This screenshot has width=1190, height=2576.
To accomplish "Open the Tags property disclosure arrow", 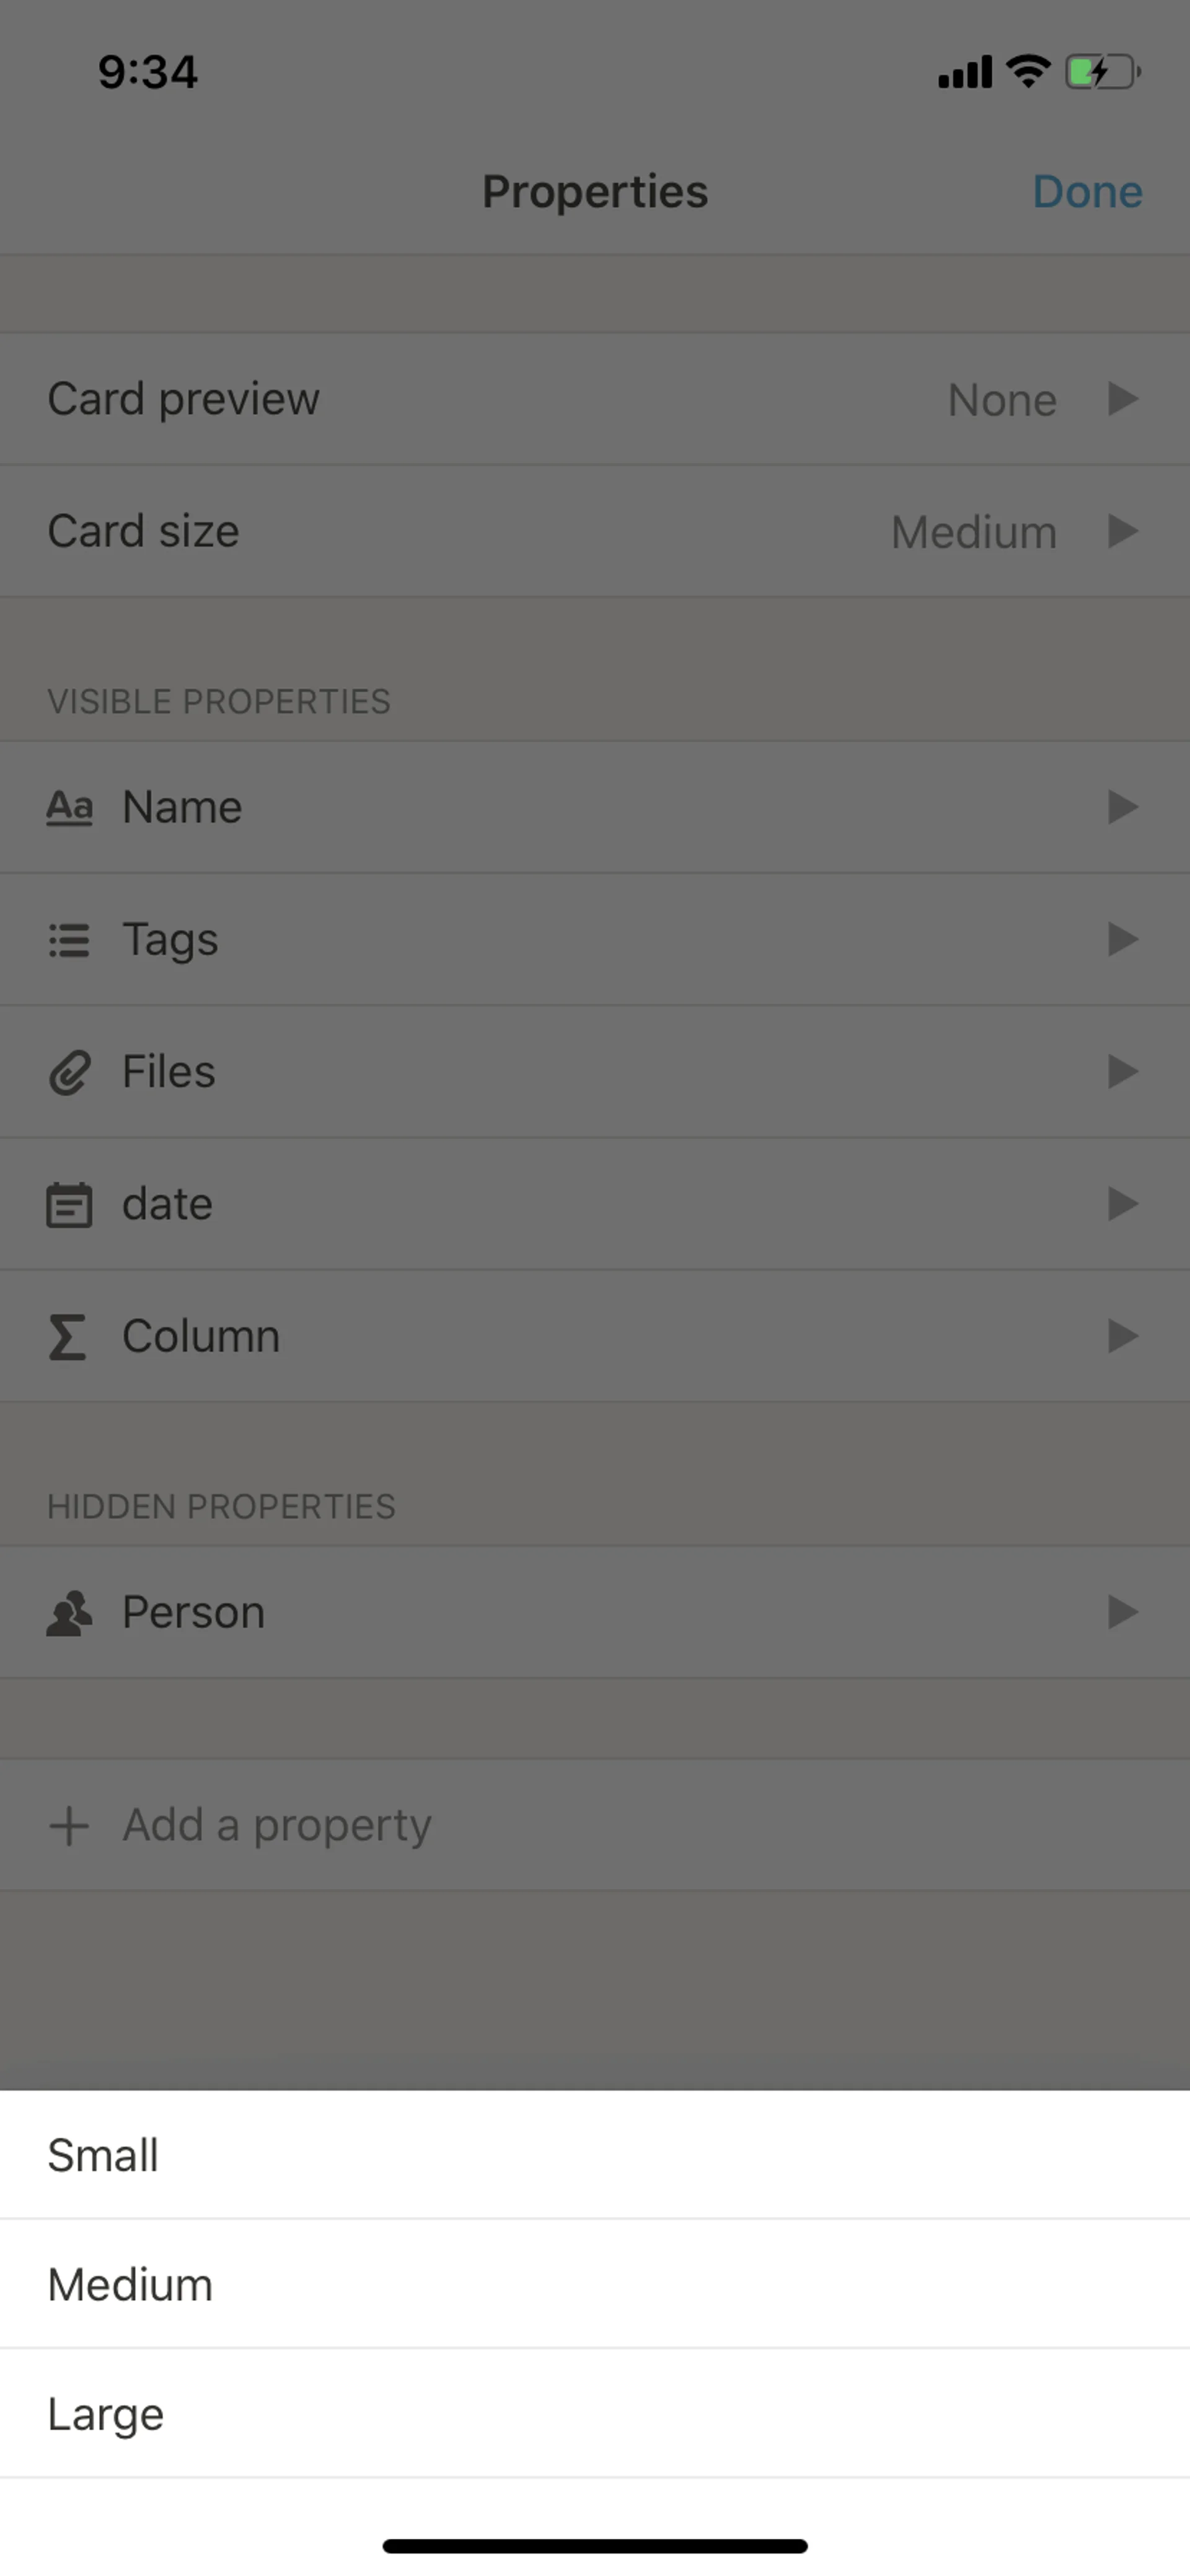I will (x=1123, y=940).
